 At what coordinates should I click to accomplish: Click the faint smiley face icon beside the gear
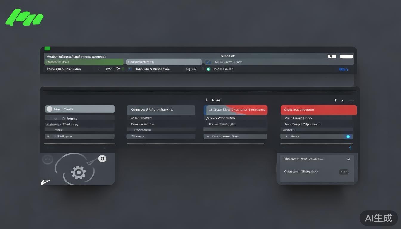tap(47, 159)
